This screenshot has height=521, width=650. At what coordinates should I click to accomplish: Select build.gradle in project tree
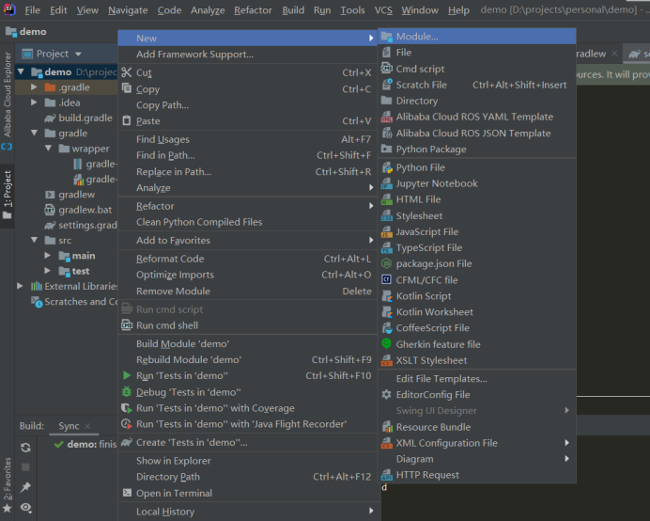click(x=85, y=118)
